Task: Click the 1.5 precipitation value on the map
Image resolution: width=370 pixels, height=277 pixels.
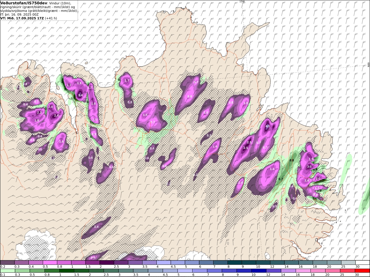Action: [145, 115]
